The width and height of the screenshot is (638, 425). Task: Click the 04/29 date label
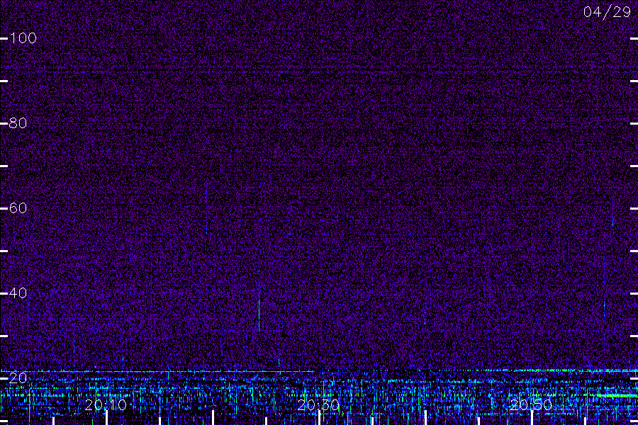click(x=607, y=12)
